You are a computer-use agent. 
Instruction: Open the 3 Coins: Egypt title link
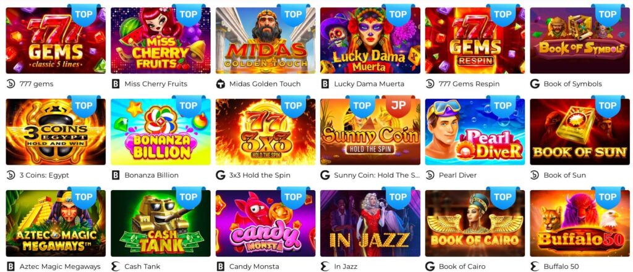pyautogui.click(x=44, y=175)
